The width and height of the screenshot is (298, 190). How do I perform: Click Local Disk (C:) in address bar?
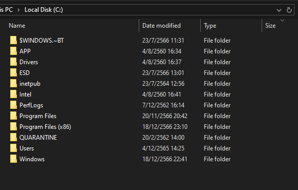pyautogui.click(x=44, y=10)
